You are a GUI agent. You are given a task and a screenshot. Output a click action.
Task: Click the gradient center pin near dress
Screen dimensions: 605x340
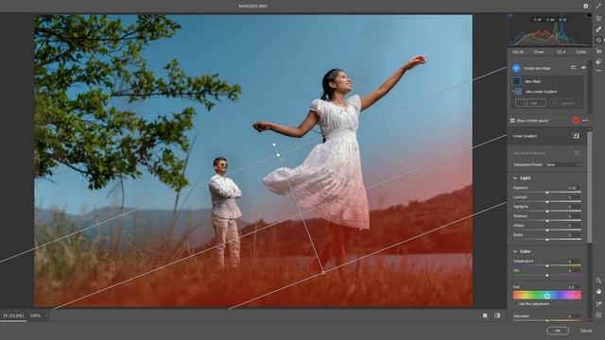click(x=278, y=155)
